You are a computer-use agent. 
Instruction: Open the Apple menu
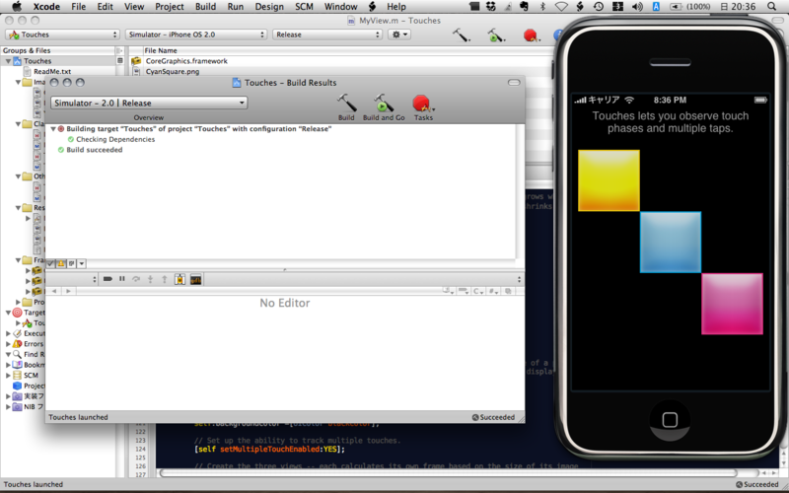17,7
